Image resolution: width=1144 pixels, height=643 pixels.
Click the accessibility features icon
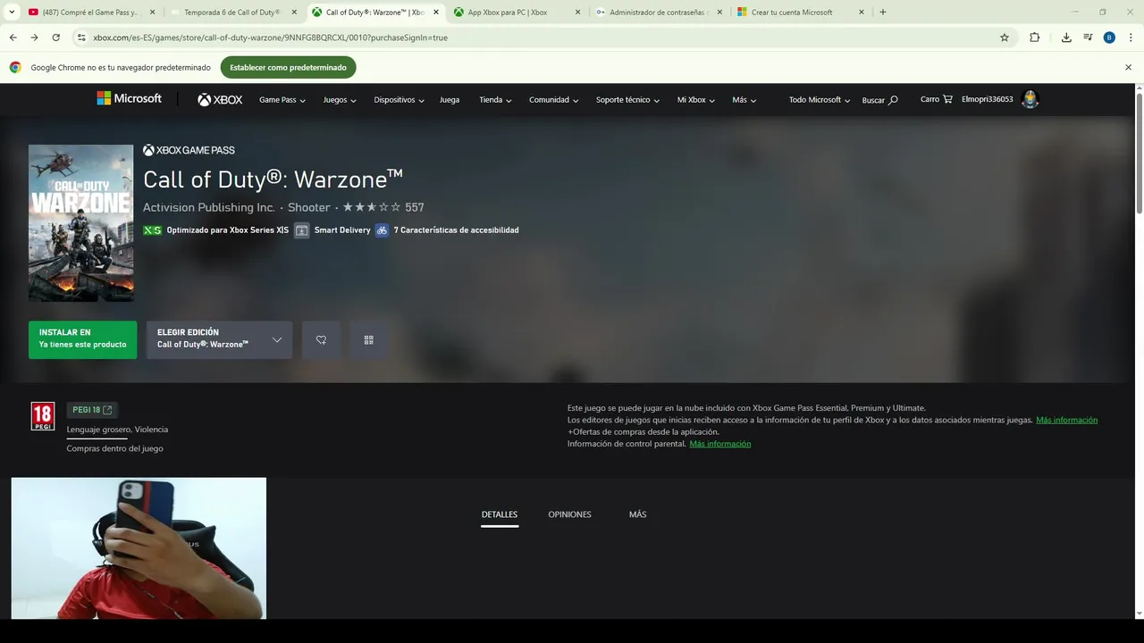tap(382, 230)
